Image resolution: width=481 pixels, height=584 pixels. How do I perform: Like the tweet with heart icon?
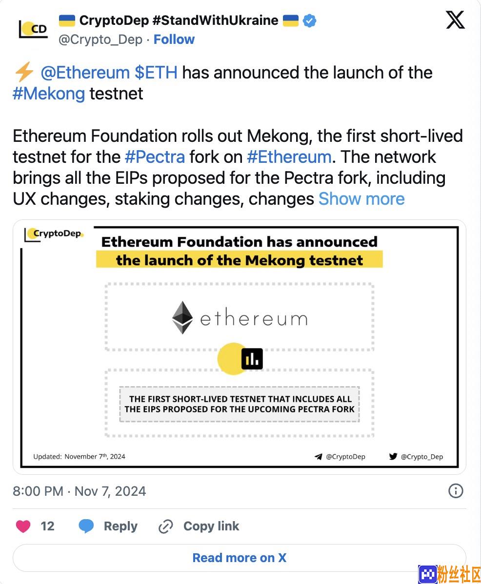click(23, 526)
